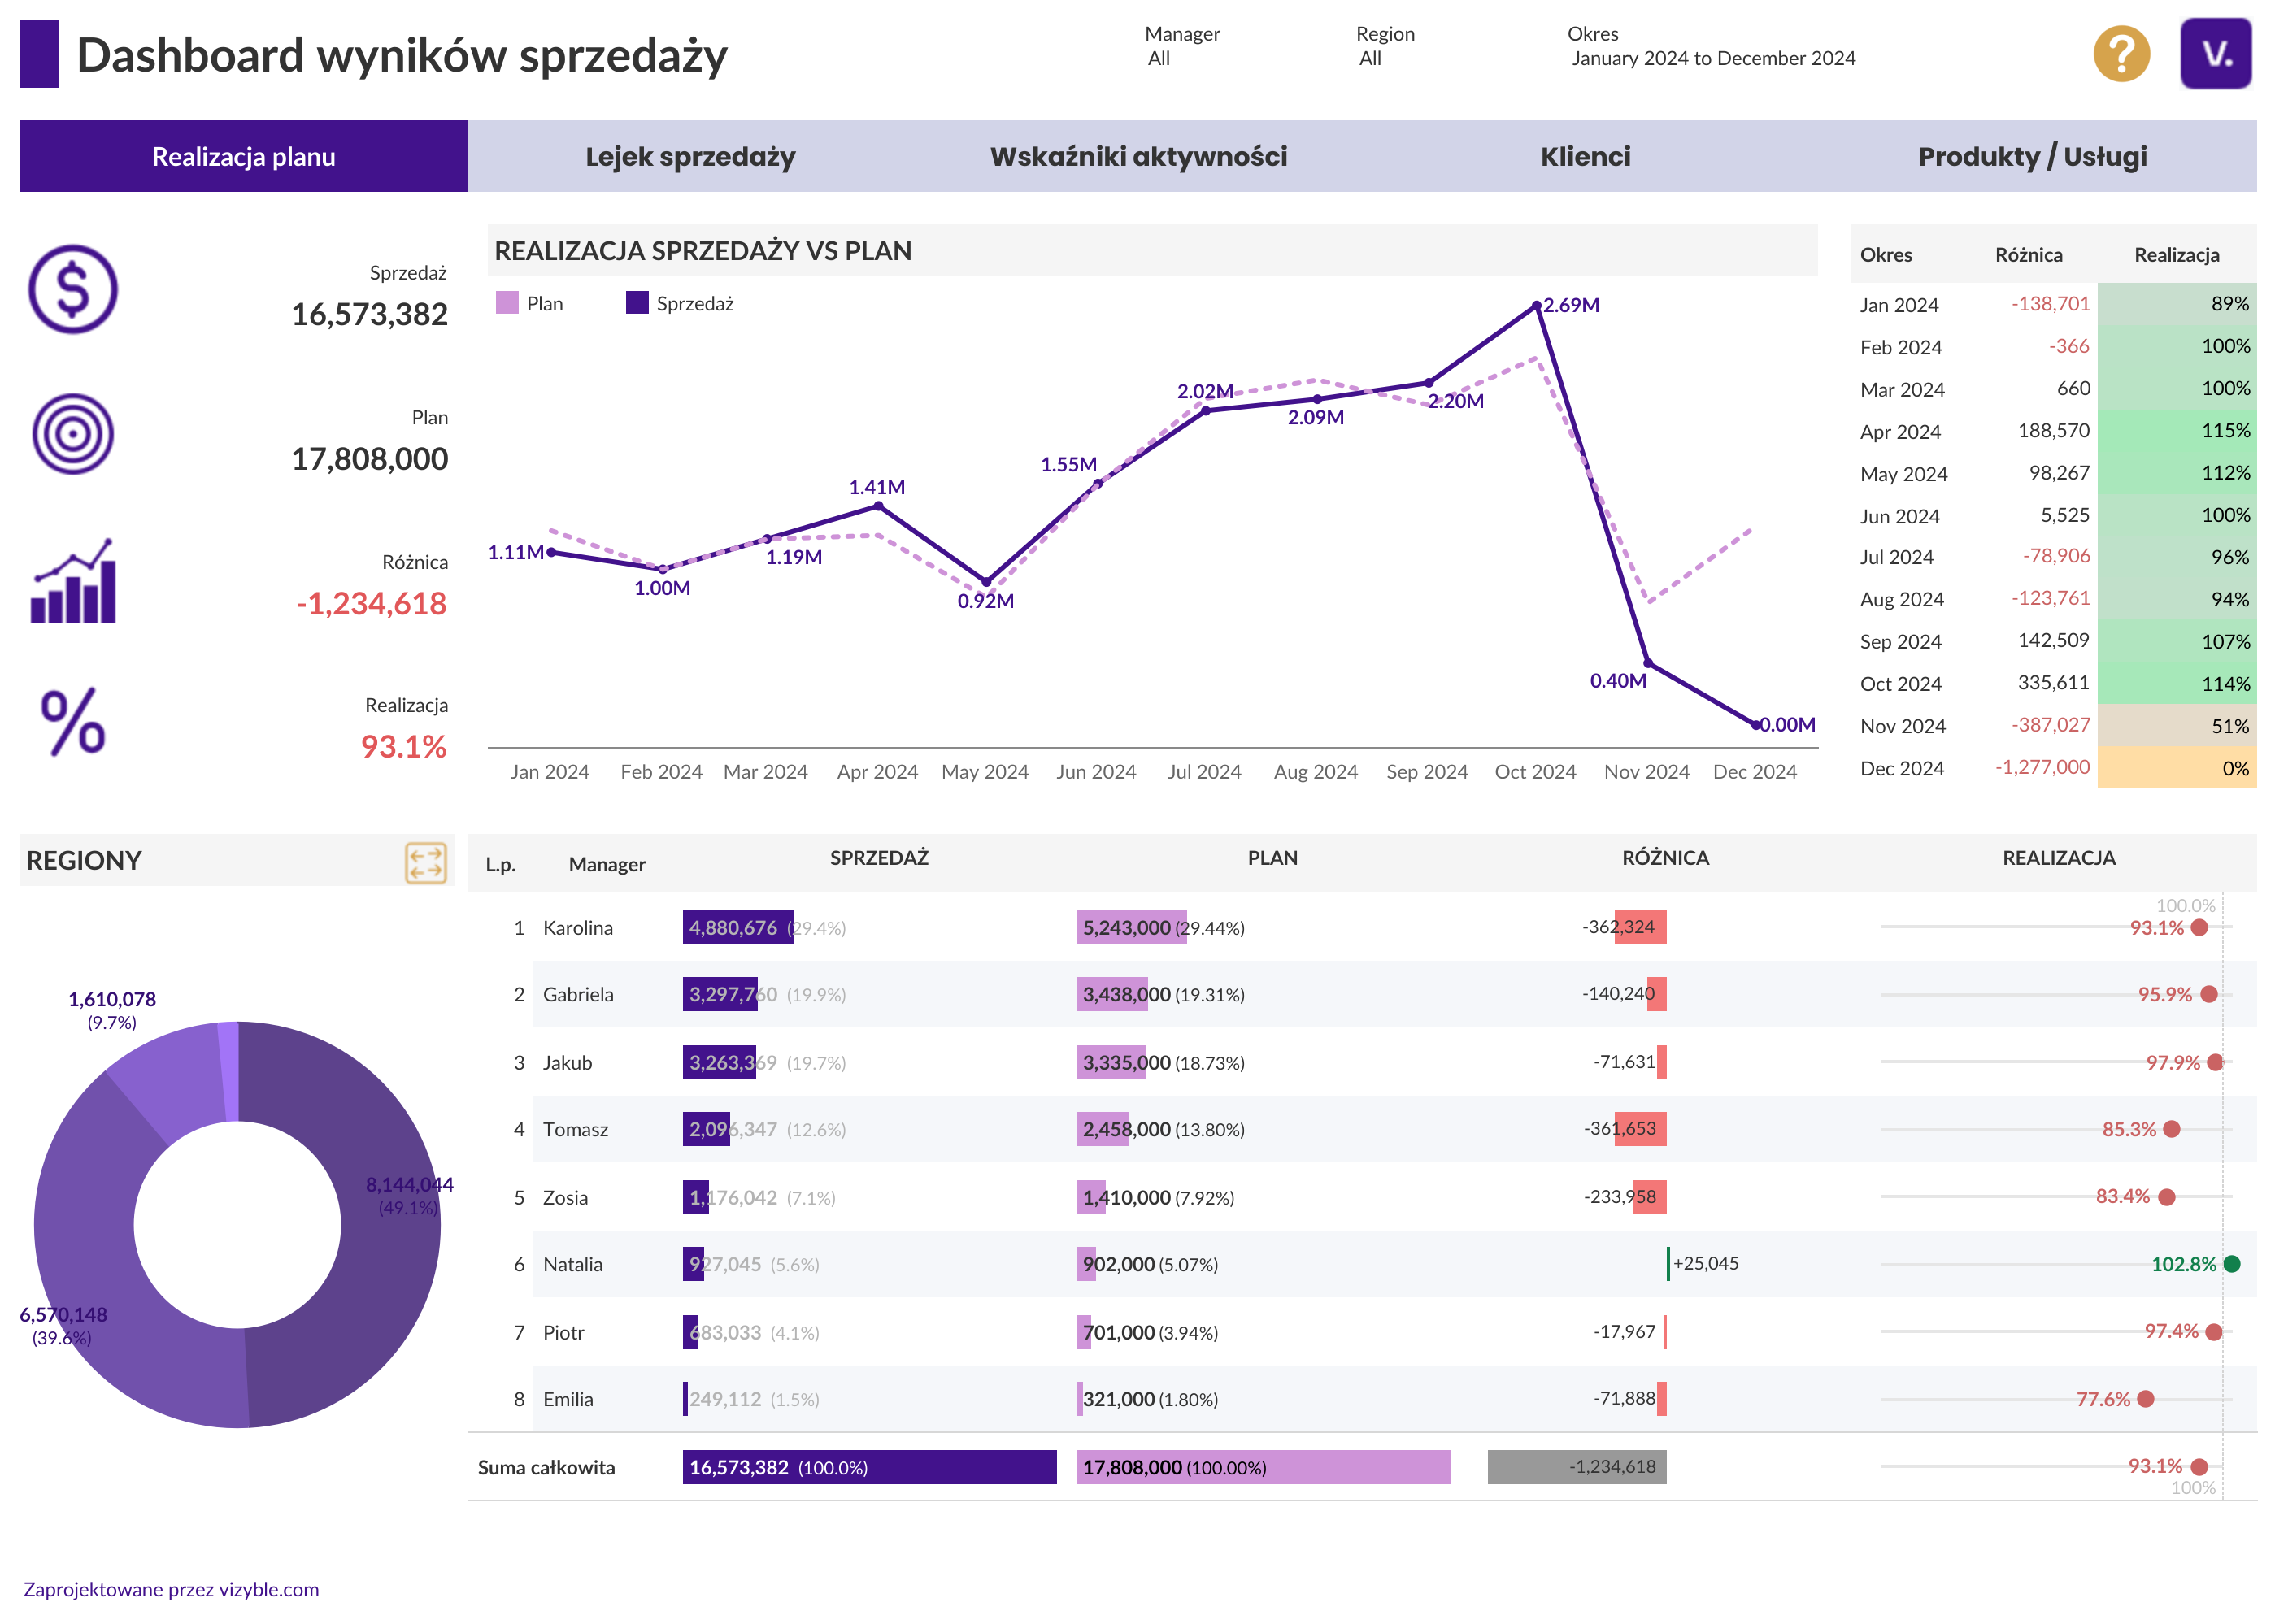Click Karolina's 4,880,676 sales bar

(737, 927)
